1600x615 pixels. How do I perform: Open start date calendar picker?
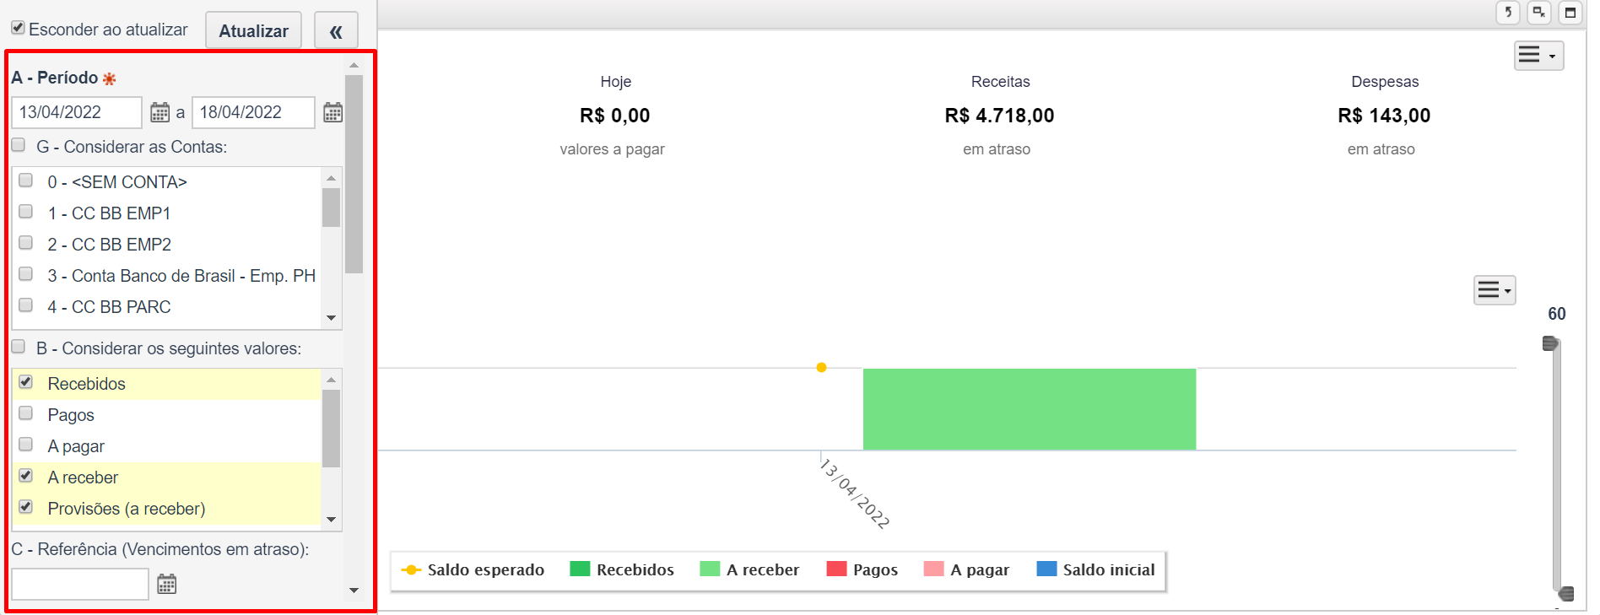click(x=159, y=112)
